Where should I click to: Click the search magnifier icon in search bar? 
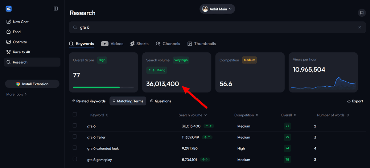pos(75,27)
